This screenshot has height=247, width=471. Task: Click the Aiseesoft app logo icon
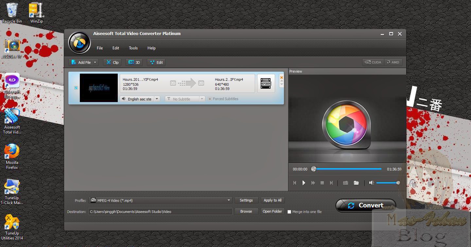(x=79, y=43)
